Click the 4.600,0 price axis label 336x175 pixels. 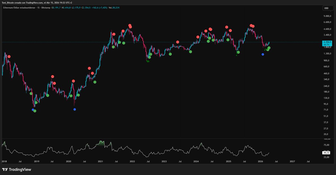coord(327,29)
